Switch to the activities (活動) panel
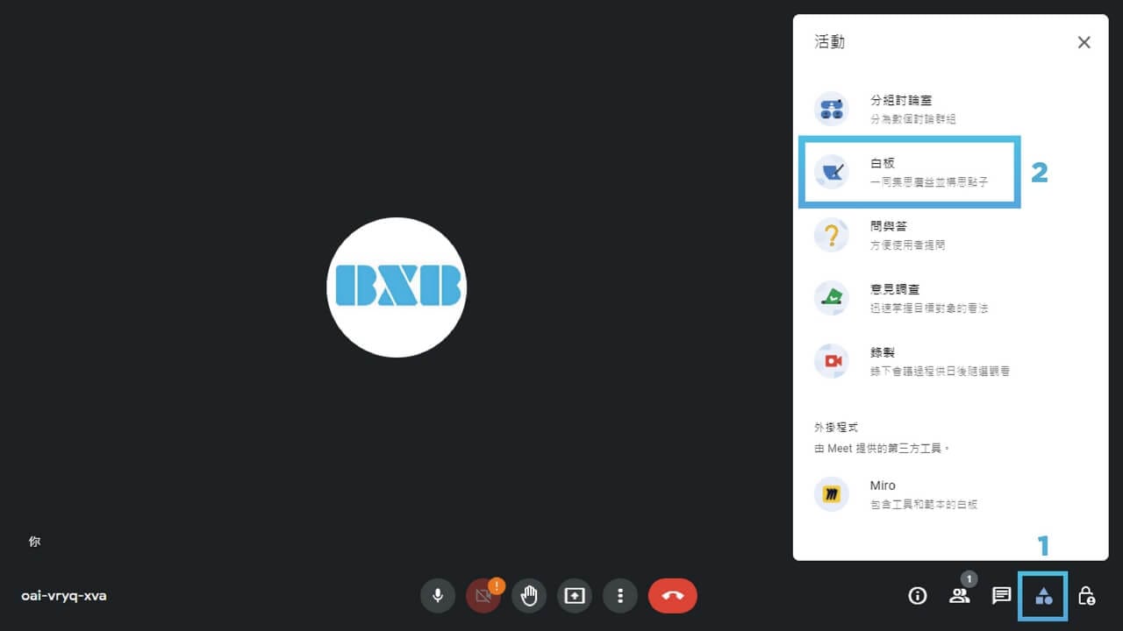Viewport: 1123px width, 631px height. [1043, 595]
